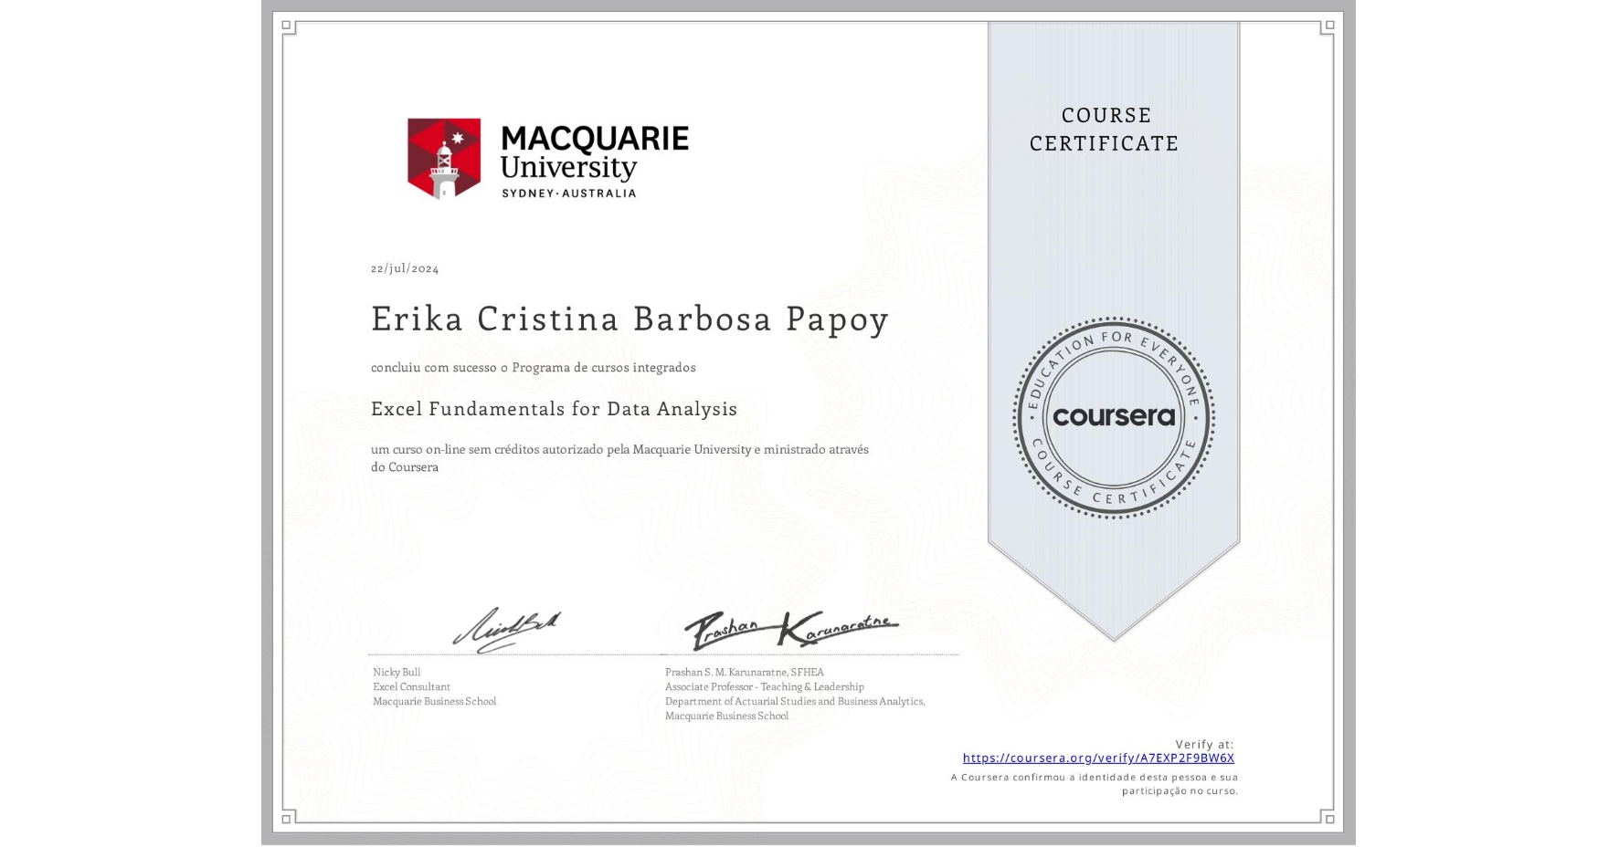Click the 'Verify at:' label
The height and width of the screenshot is (847, 1619).
pos(1204,744)
